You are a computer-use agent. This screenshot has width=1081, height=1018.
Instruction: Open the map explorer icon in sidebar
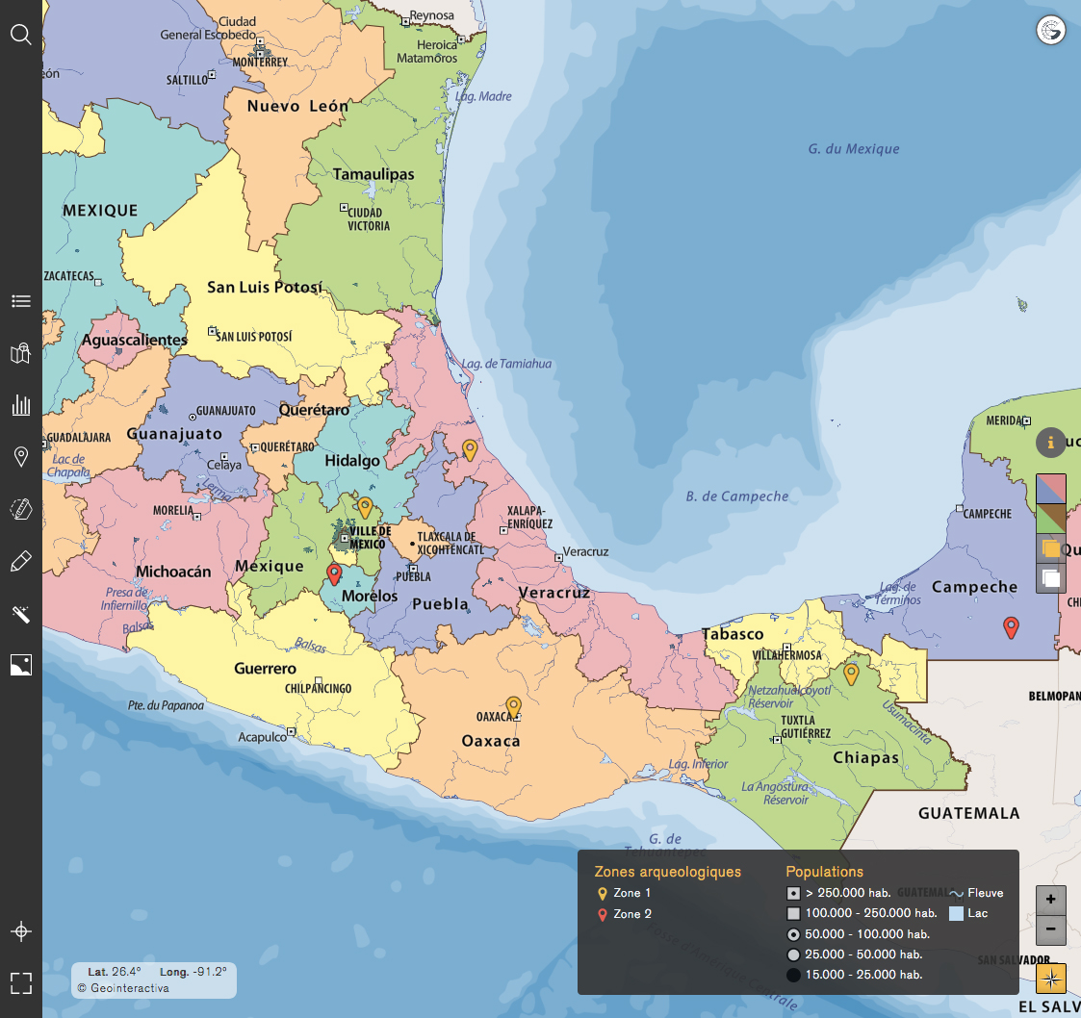(x=21, y=354)
